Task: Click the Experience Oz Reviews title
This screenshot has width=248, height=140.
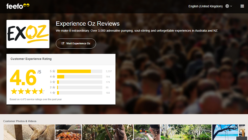Action: [x=88, y=24]
